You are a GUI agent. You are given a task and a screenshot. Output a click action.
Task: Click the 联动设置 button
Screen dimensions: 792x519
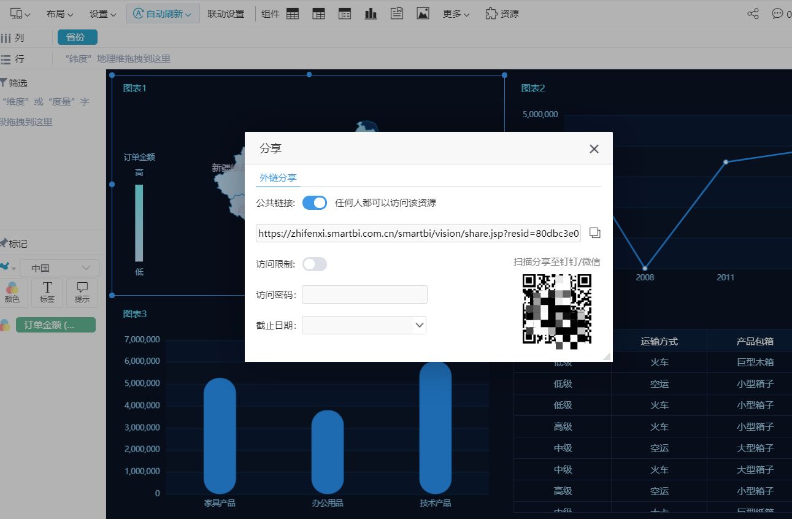pyautogui.click(x=226, y=13)
